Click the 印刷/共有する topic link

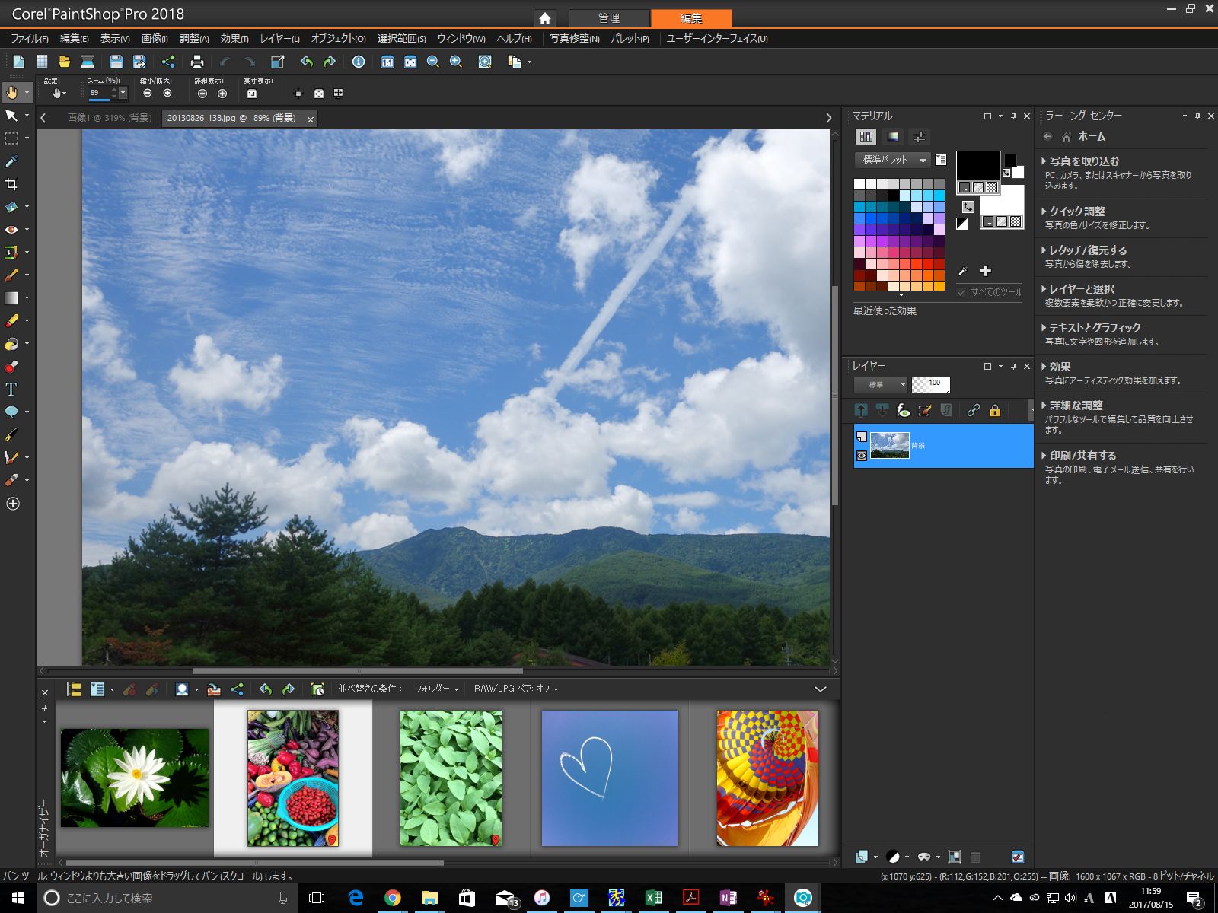(x=1082, y=456)
